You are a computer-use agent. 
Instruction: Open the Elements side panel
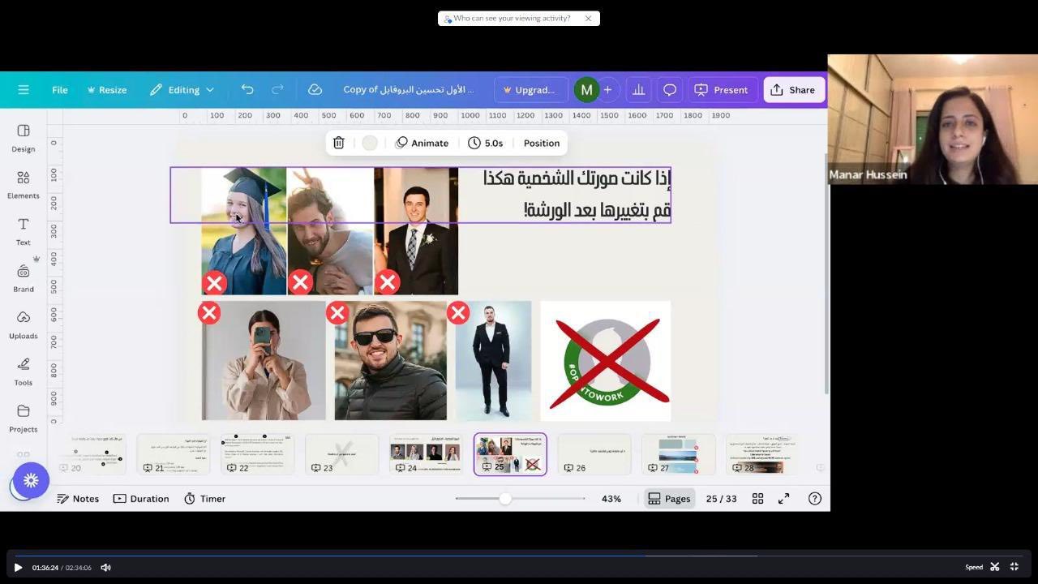[24, 184]
